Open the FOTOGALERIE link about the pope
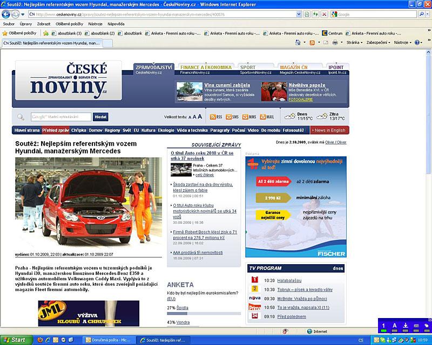This screenshot has width=432, height=345. pos(301,100)
